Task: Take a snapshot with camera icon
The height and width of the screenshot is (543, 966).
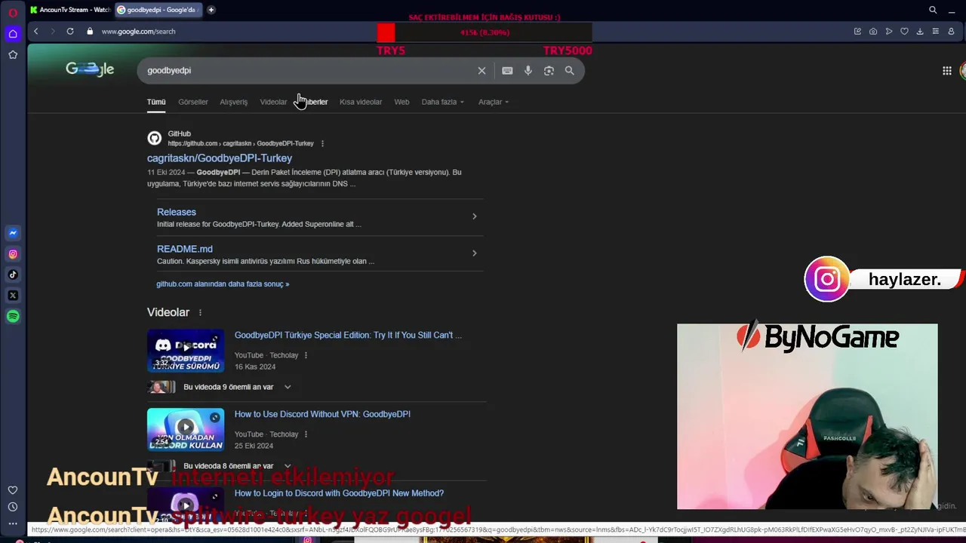Action: (873, 32)
